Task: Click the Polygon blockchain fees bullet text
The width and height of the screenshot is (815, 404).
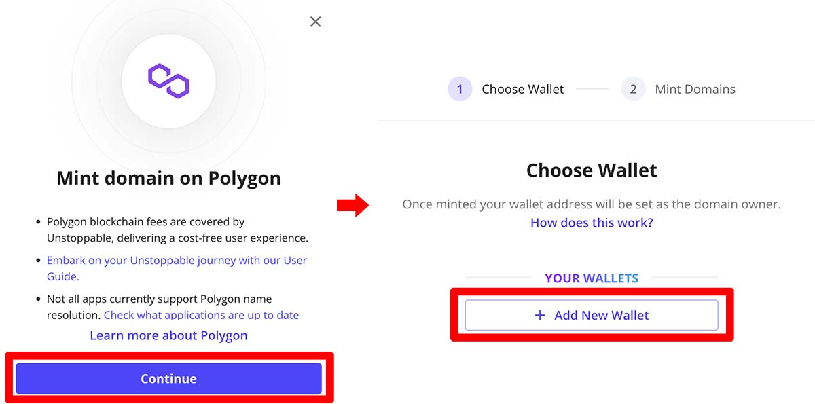Action: click(x=177, y=229)
